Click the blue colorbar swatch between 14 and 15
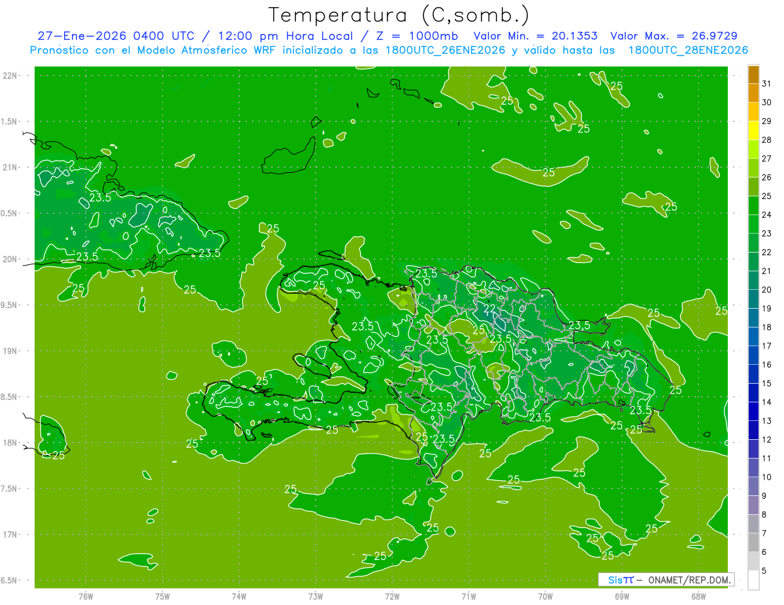784x605 pixels. (x=754, y=393)
